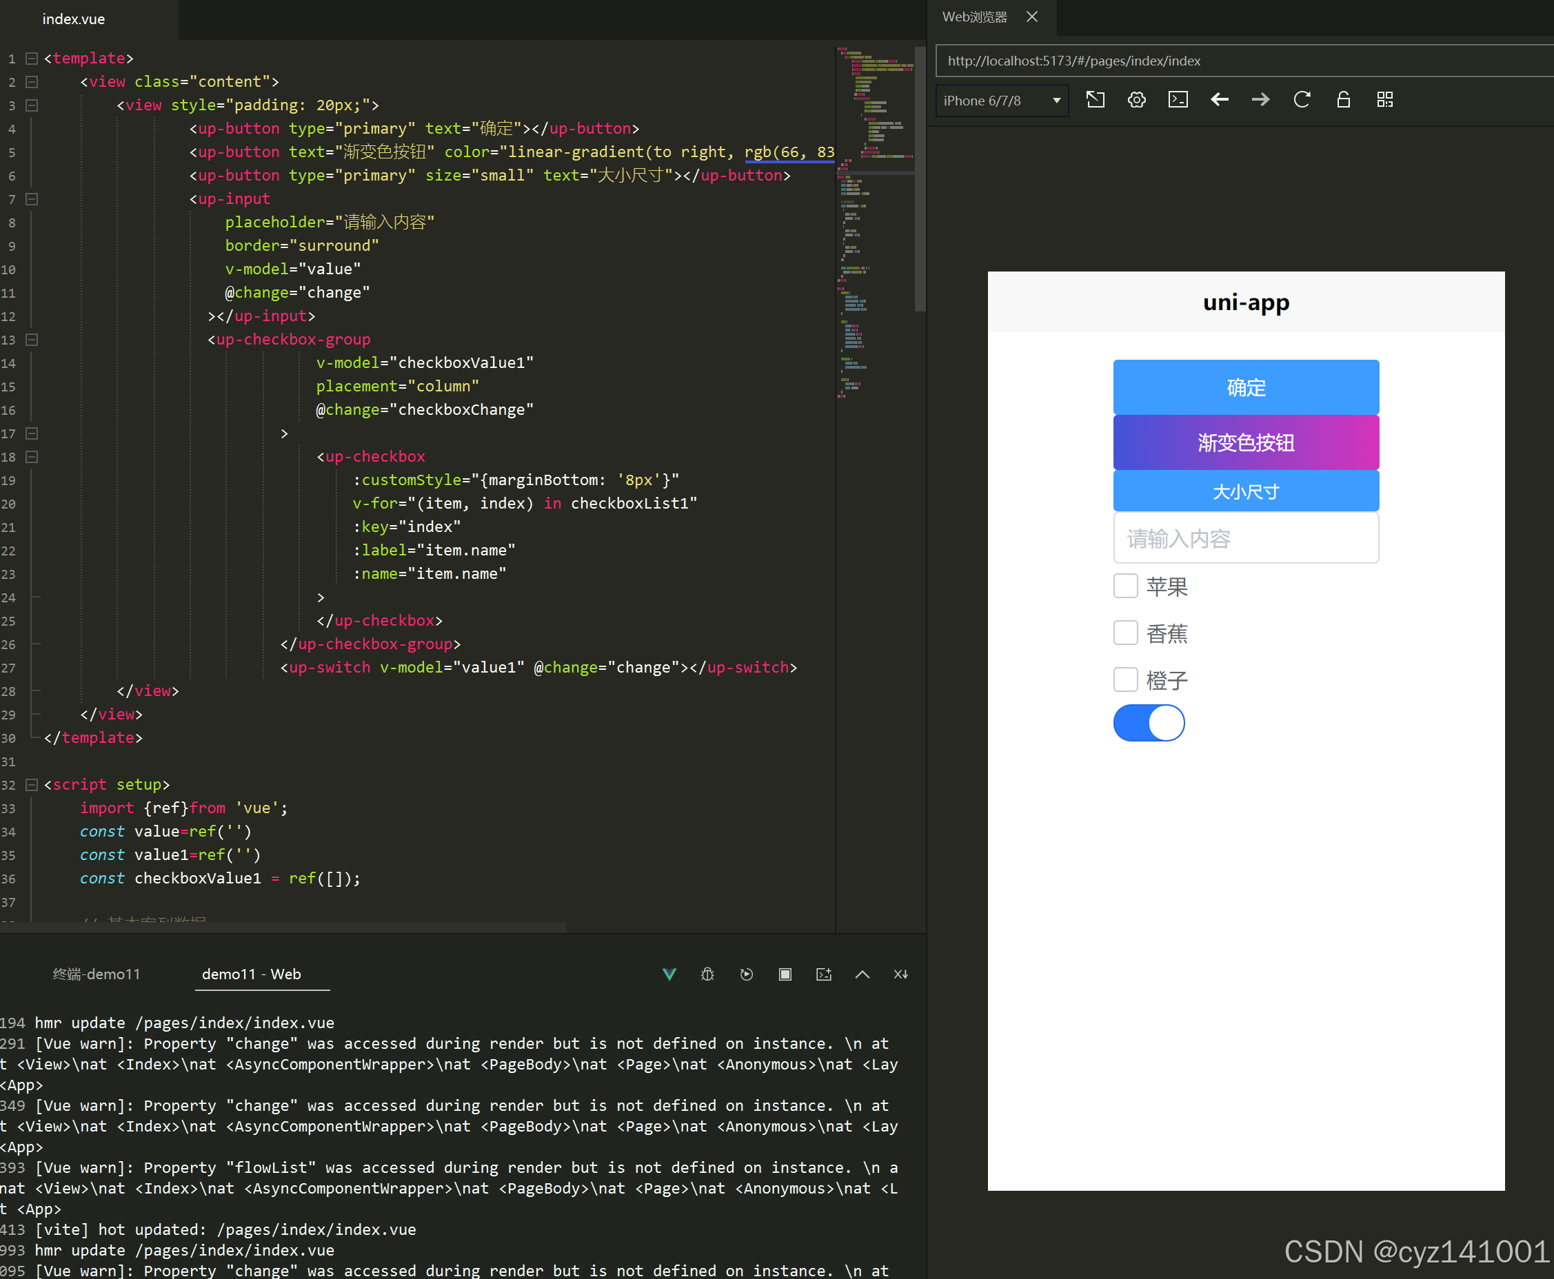Click the purple gradient 渐变色按钮 swatch

point(1245,442)
